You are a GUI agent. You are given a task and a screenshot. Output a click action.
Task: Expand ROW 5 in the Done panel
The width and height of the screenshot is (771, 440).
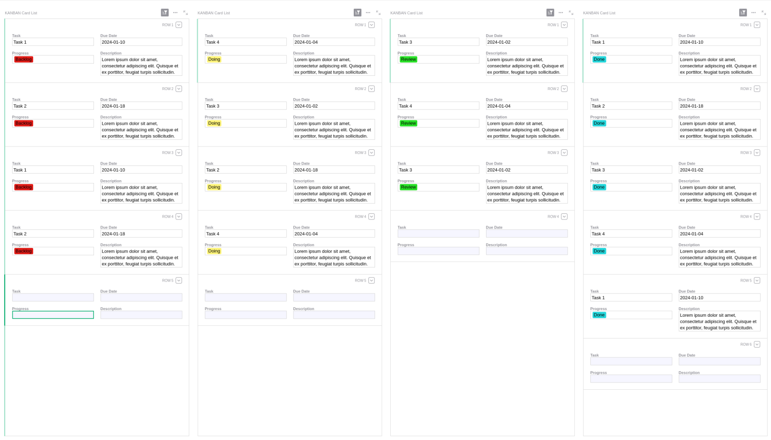[x=757, y=280]
